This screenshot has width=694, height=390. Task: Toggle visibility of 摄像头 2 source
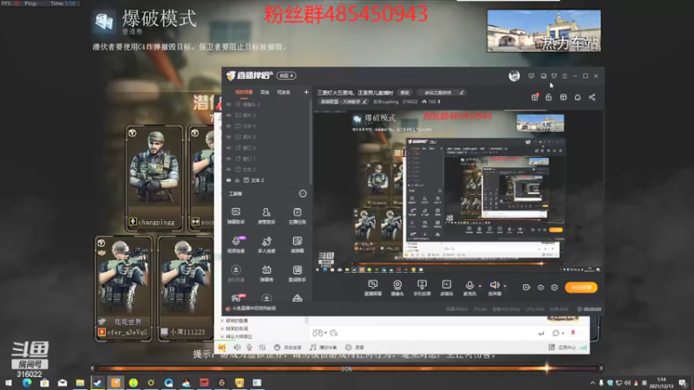click(x=229, y=104)
